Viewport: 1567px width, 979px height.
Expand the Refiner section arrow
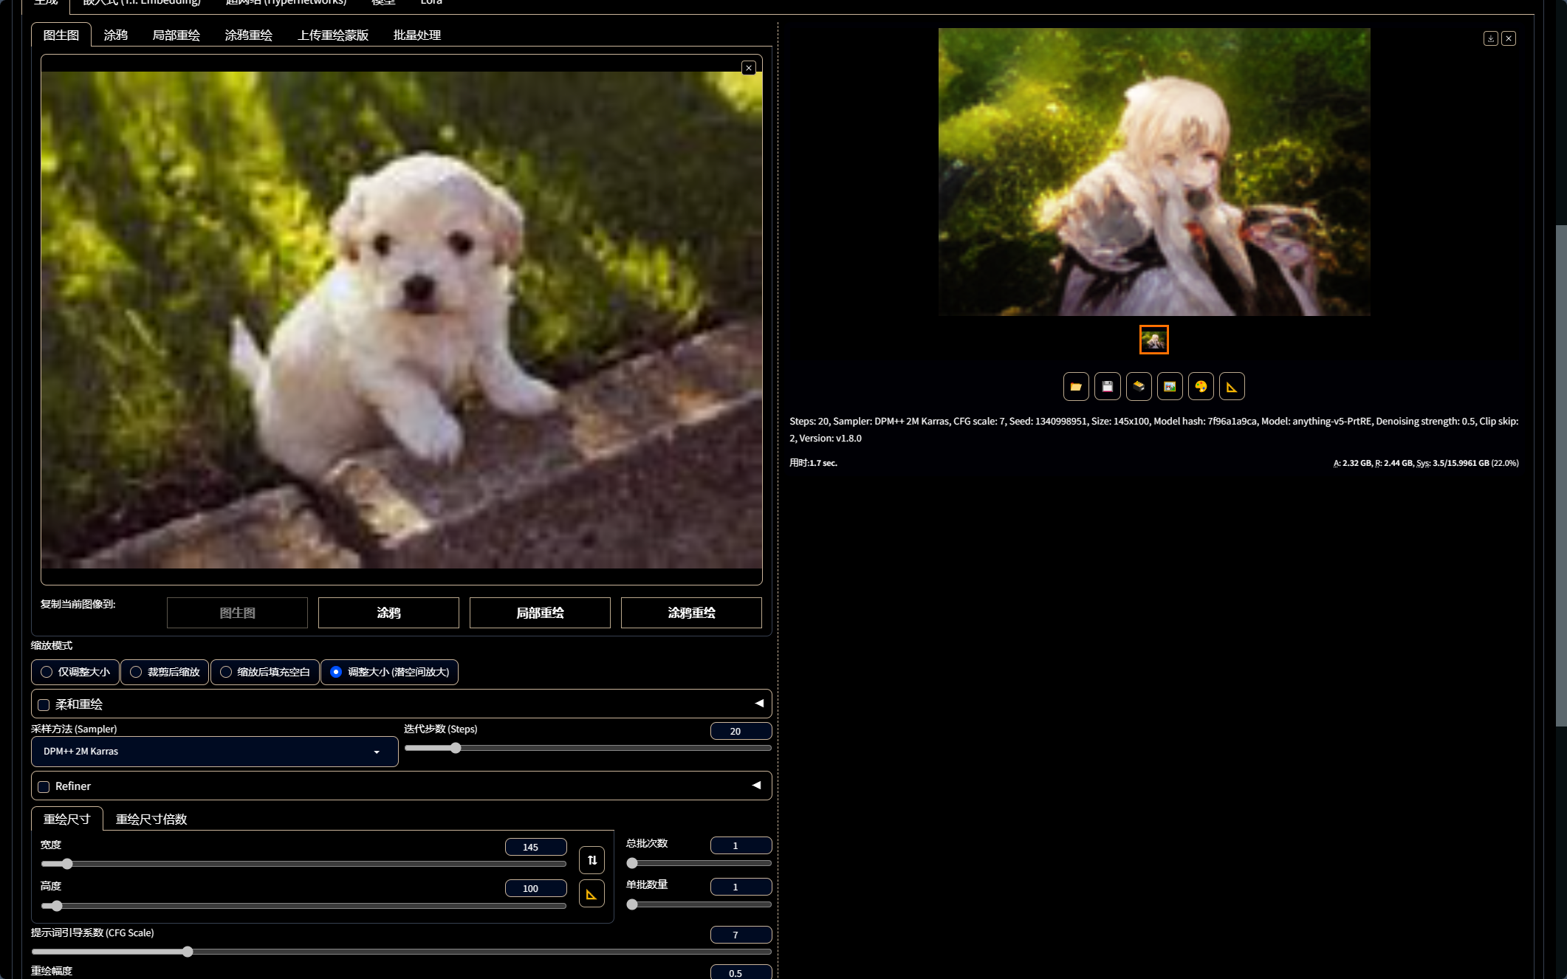tap(756, 786)
